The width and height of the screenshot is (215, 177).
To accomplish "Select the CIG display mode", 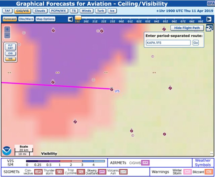I will (10, 54).
